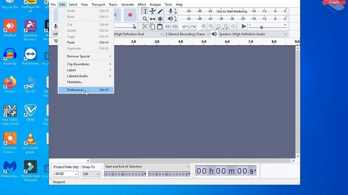The width and height of the screenshot is (348, 195).
Task: Select the Draw pencil tool
Action: [160, 11]
